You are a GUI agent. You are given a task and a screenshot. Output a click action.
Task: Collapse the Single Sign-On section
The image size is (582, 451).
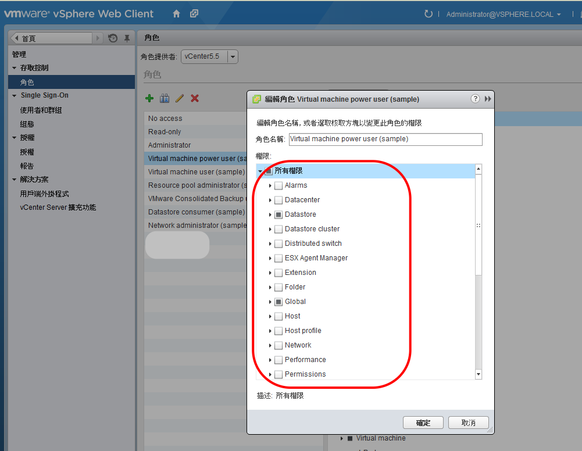(14, 96)
